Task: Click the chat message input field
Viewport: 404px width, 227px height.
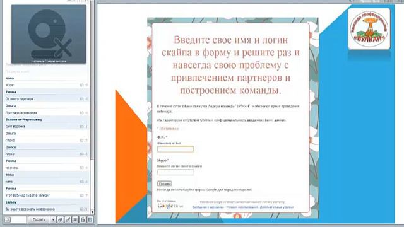Action: [18, 219]
